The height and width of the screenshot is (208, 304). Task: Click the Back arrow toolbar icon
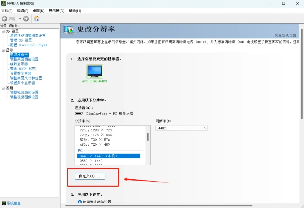tap(5, 19)
